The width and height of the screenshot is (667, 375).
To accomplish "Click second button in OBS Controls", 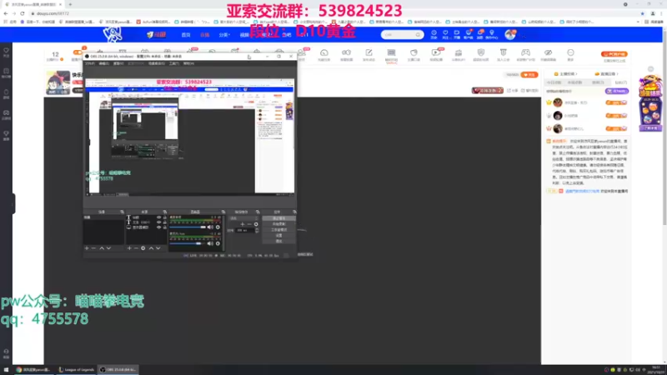I will (278, 224).
